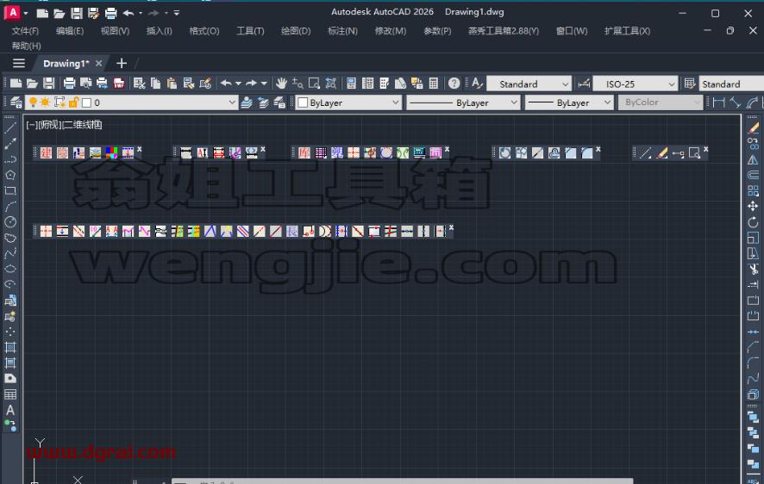Click the 库 icon in floating toolbar
The height and width of the screenshot is (484, 764).
tap(304, 152)
